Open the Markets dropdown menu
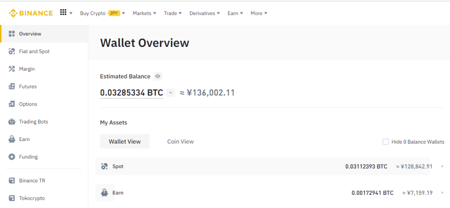 (145, 13)
